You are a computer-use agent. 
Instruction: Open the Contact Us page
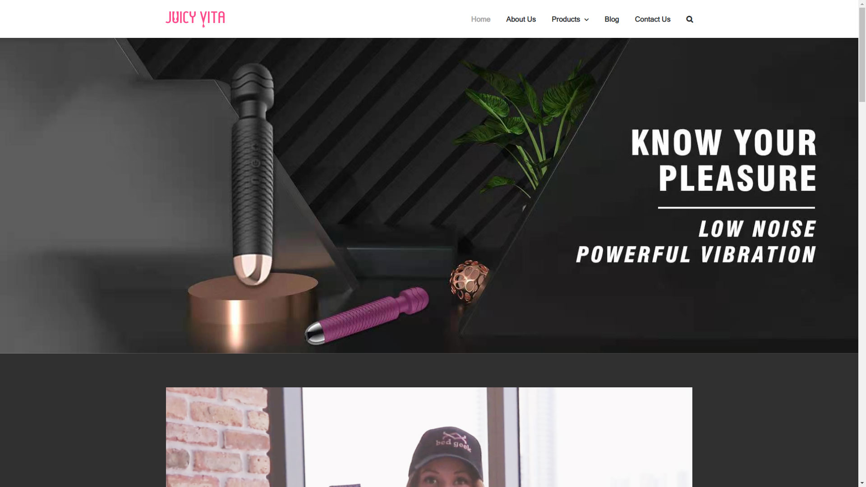click(x=653, y=19)
